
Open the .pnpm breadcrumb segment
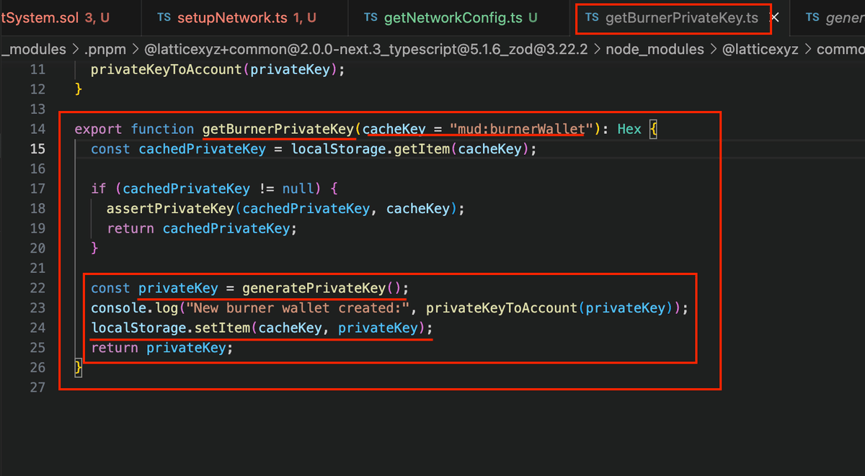pyautogui.click(x=104, y=49)
